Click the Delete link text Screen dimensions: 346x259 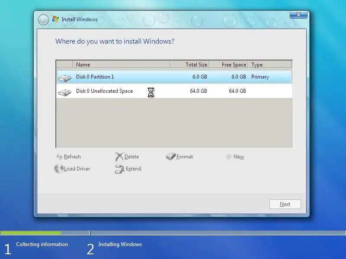click(x=131, y=157)
